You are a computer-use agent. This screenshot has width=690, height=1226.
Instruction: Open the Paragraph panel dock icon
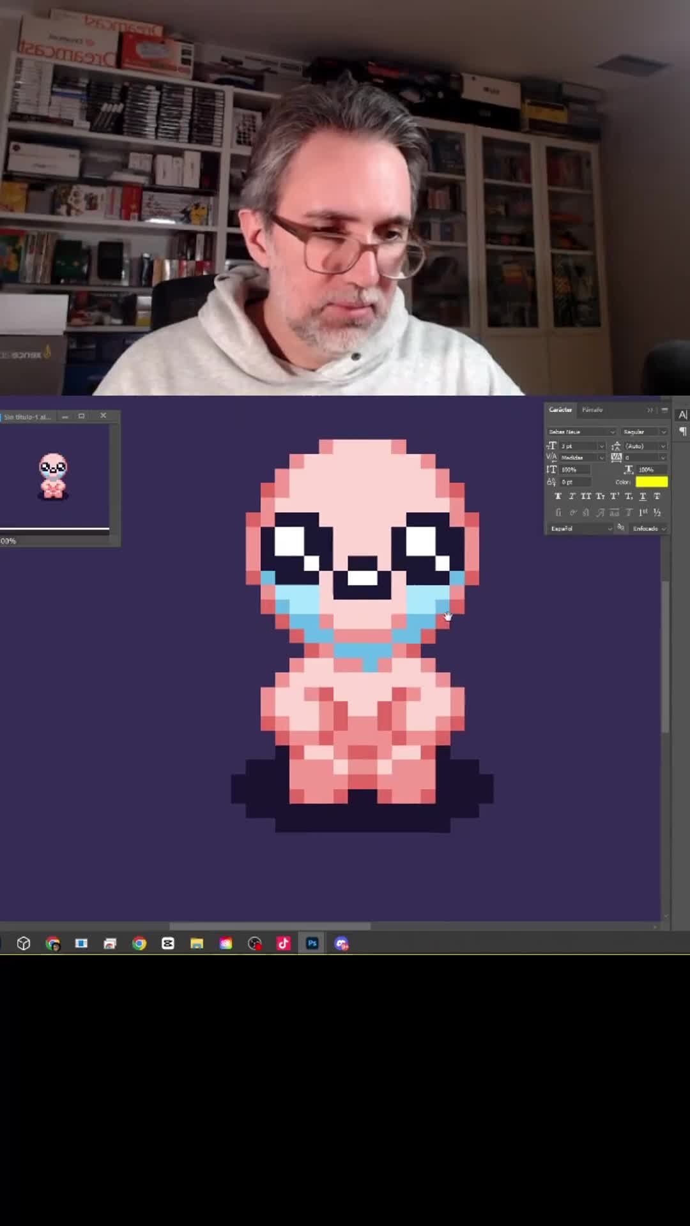683,432
